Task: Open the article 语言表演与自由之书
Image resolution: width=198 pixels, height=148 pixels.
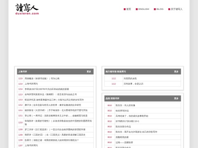Action: [51, 95]
